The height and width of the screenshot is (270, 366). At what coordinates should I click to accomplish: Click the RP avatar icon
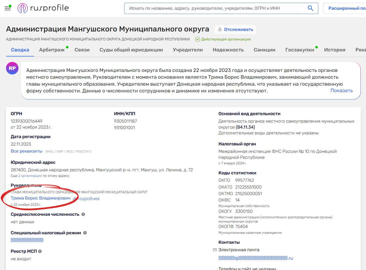click(x=12, y=68)
